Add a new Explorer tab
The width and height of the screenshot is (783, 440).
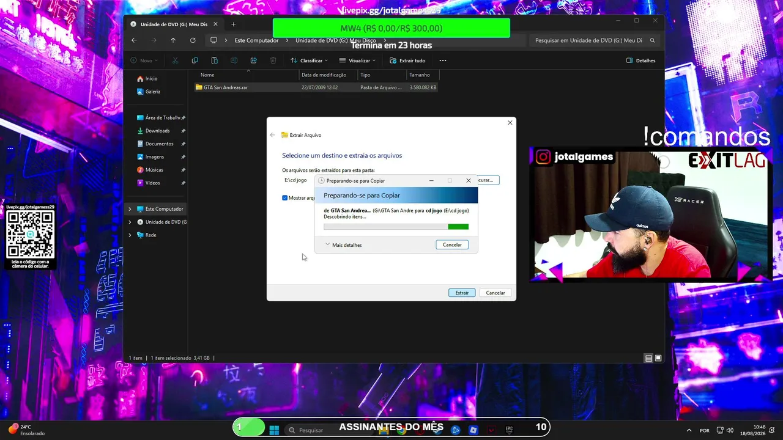(233, 24)
